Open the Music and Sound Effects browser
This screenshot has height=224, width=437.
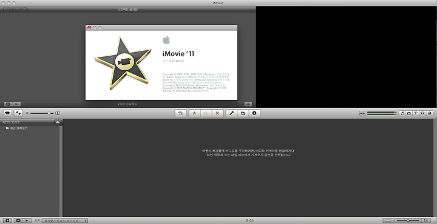[402, 113]
